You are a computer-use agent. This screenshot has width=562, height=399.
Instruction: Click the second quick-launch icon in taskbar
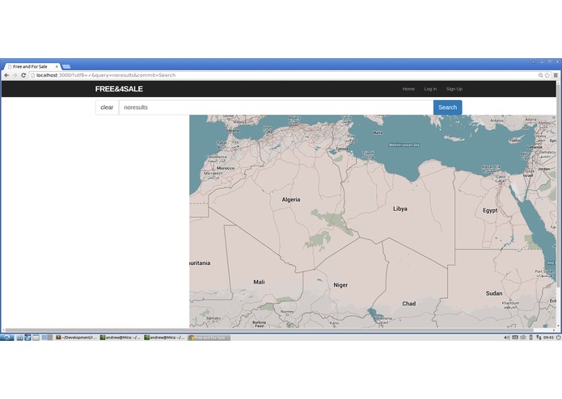coord(27,338)
